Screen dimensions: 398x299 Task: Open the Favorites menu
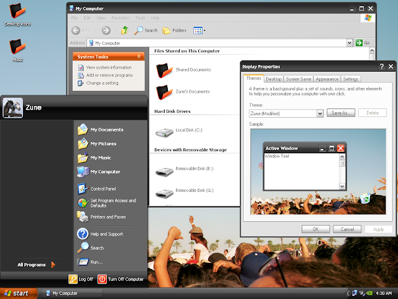(120, 18)
